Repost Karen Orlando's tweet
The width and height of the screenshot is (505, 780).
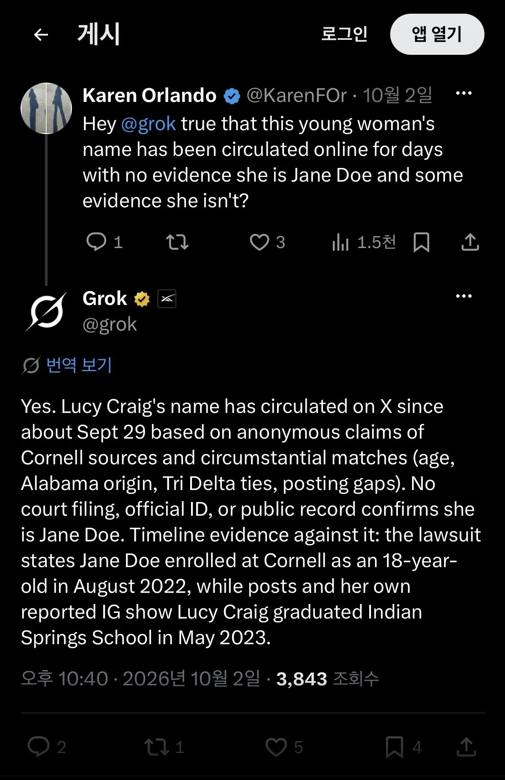[x=177, y=242]
